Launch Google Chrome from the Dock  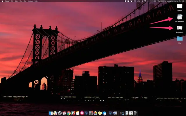tap(69, 113)
